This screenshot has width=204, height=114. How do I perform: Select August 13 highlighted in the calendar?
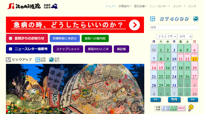[x=194, y=57]
